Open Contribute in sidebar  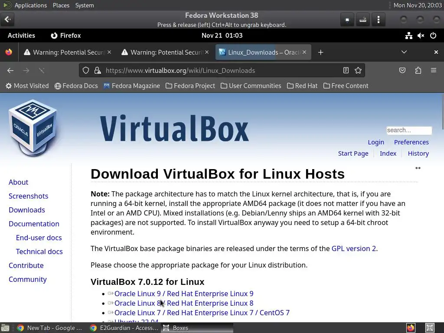(26, 265)
